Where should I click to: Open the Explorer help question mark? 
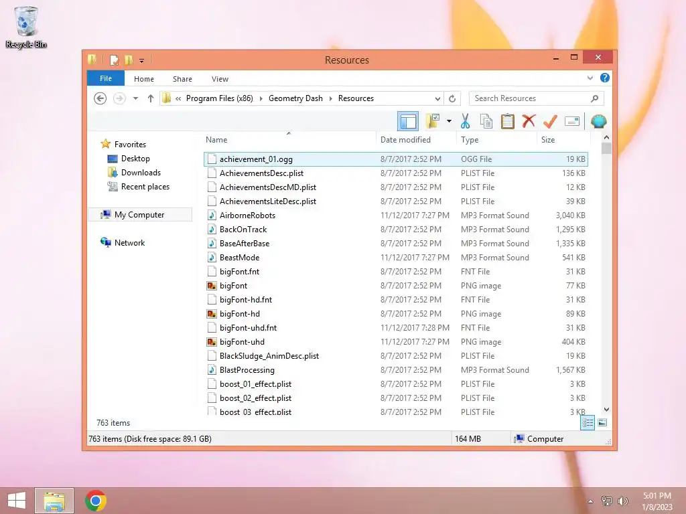(605, 78)
